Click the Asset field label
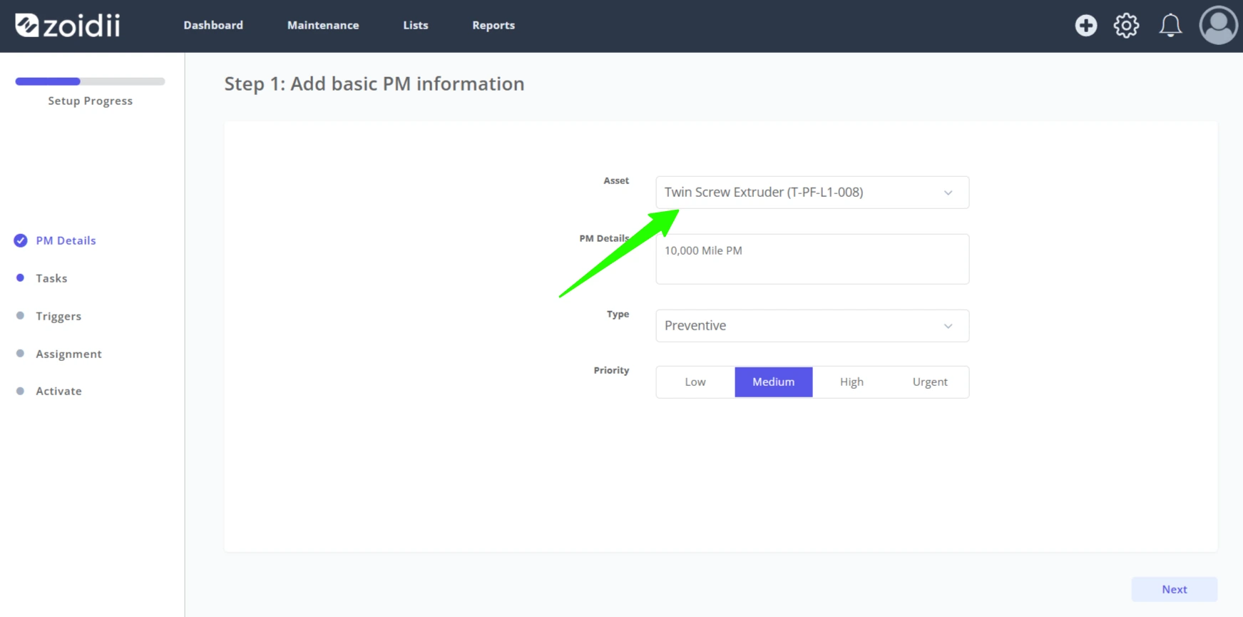This screenshot has height=617, width=1243. [x=616, y=180]
